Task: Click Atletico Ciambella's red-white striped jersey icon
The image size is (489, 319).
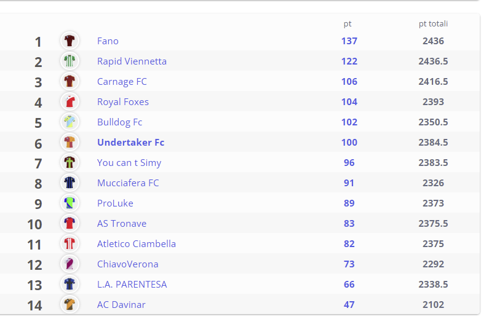Action: click(70, 243)
